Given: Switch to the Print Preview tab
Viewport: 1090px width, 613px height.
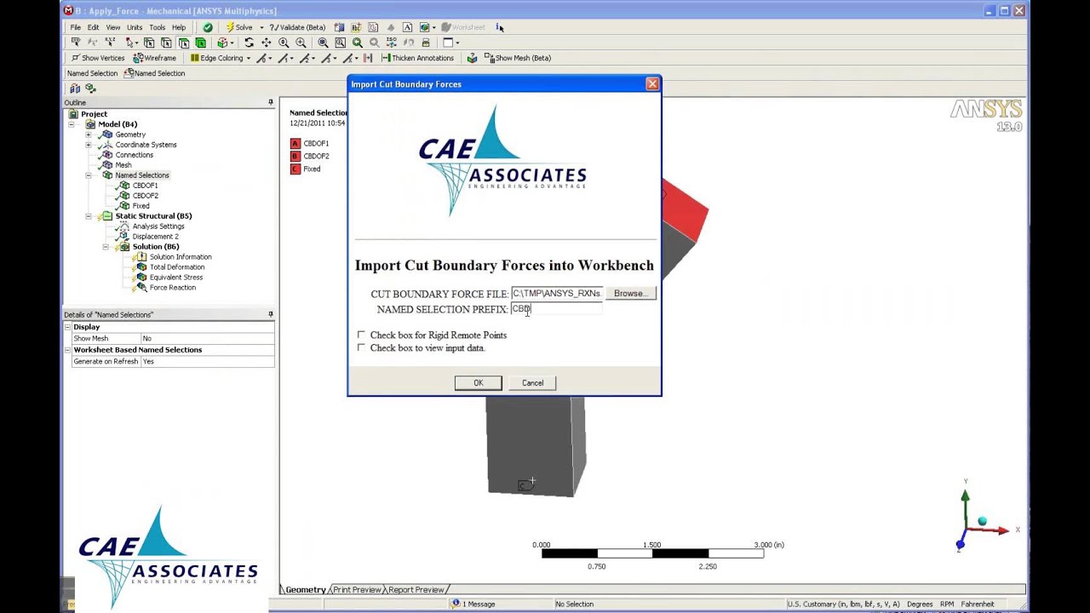Looking at the screenshot, I should 357,589.
